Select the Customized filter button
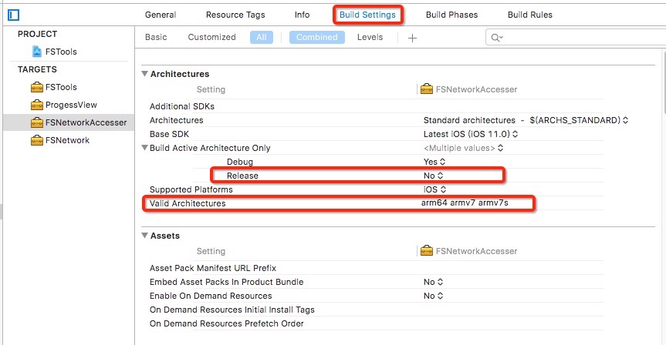Viewport: 666px width, 345px height. [211, 37]
